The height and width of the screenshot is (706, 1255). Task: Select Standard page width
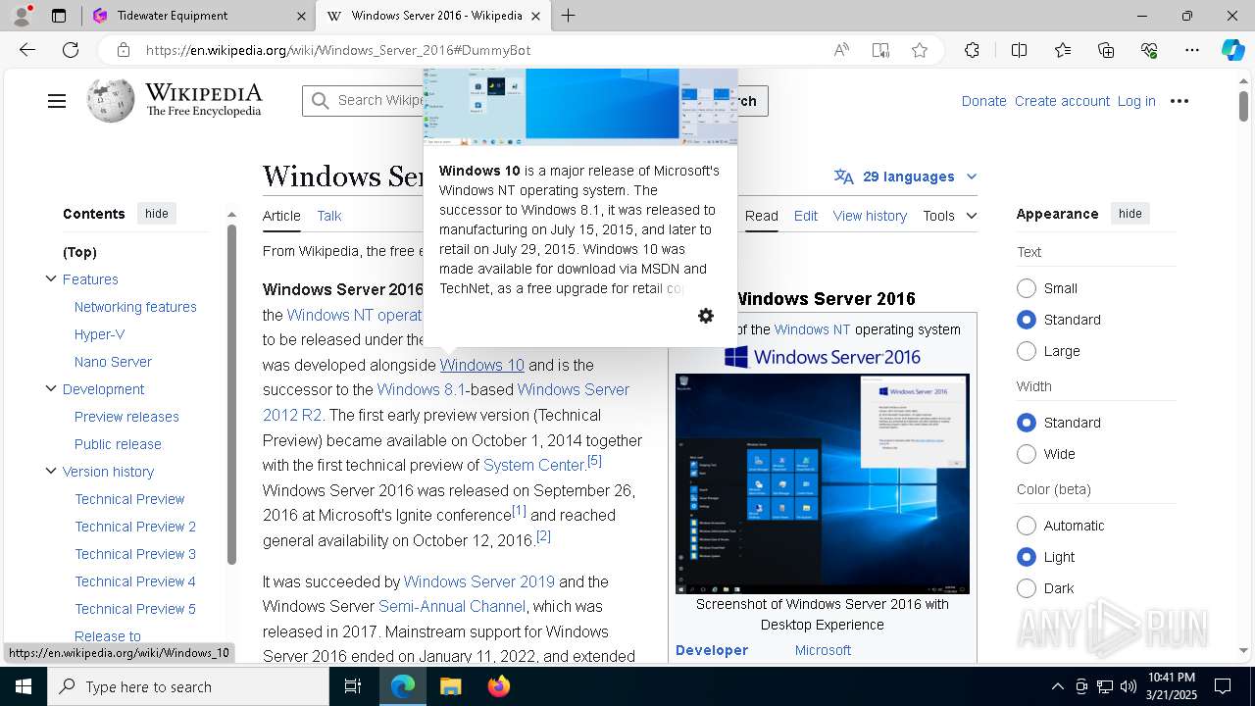tap(1027, 423)
